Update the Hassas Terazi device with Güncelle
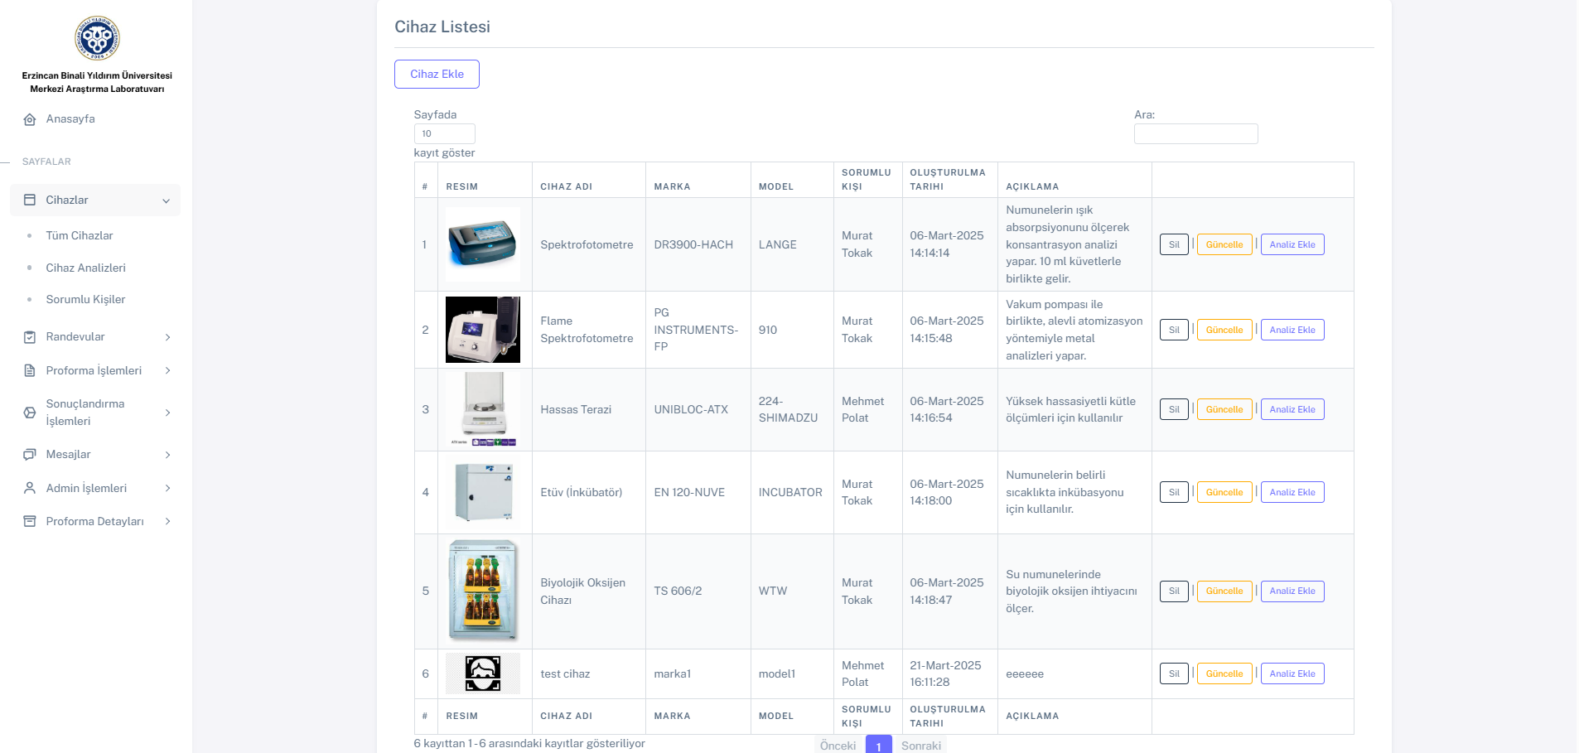This screenshot has height=753, width=1579. point(1224,410)
